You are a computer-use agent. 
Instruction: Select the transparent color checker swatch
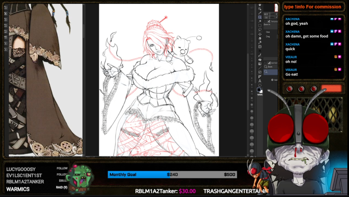click(x=260, y=94)
